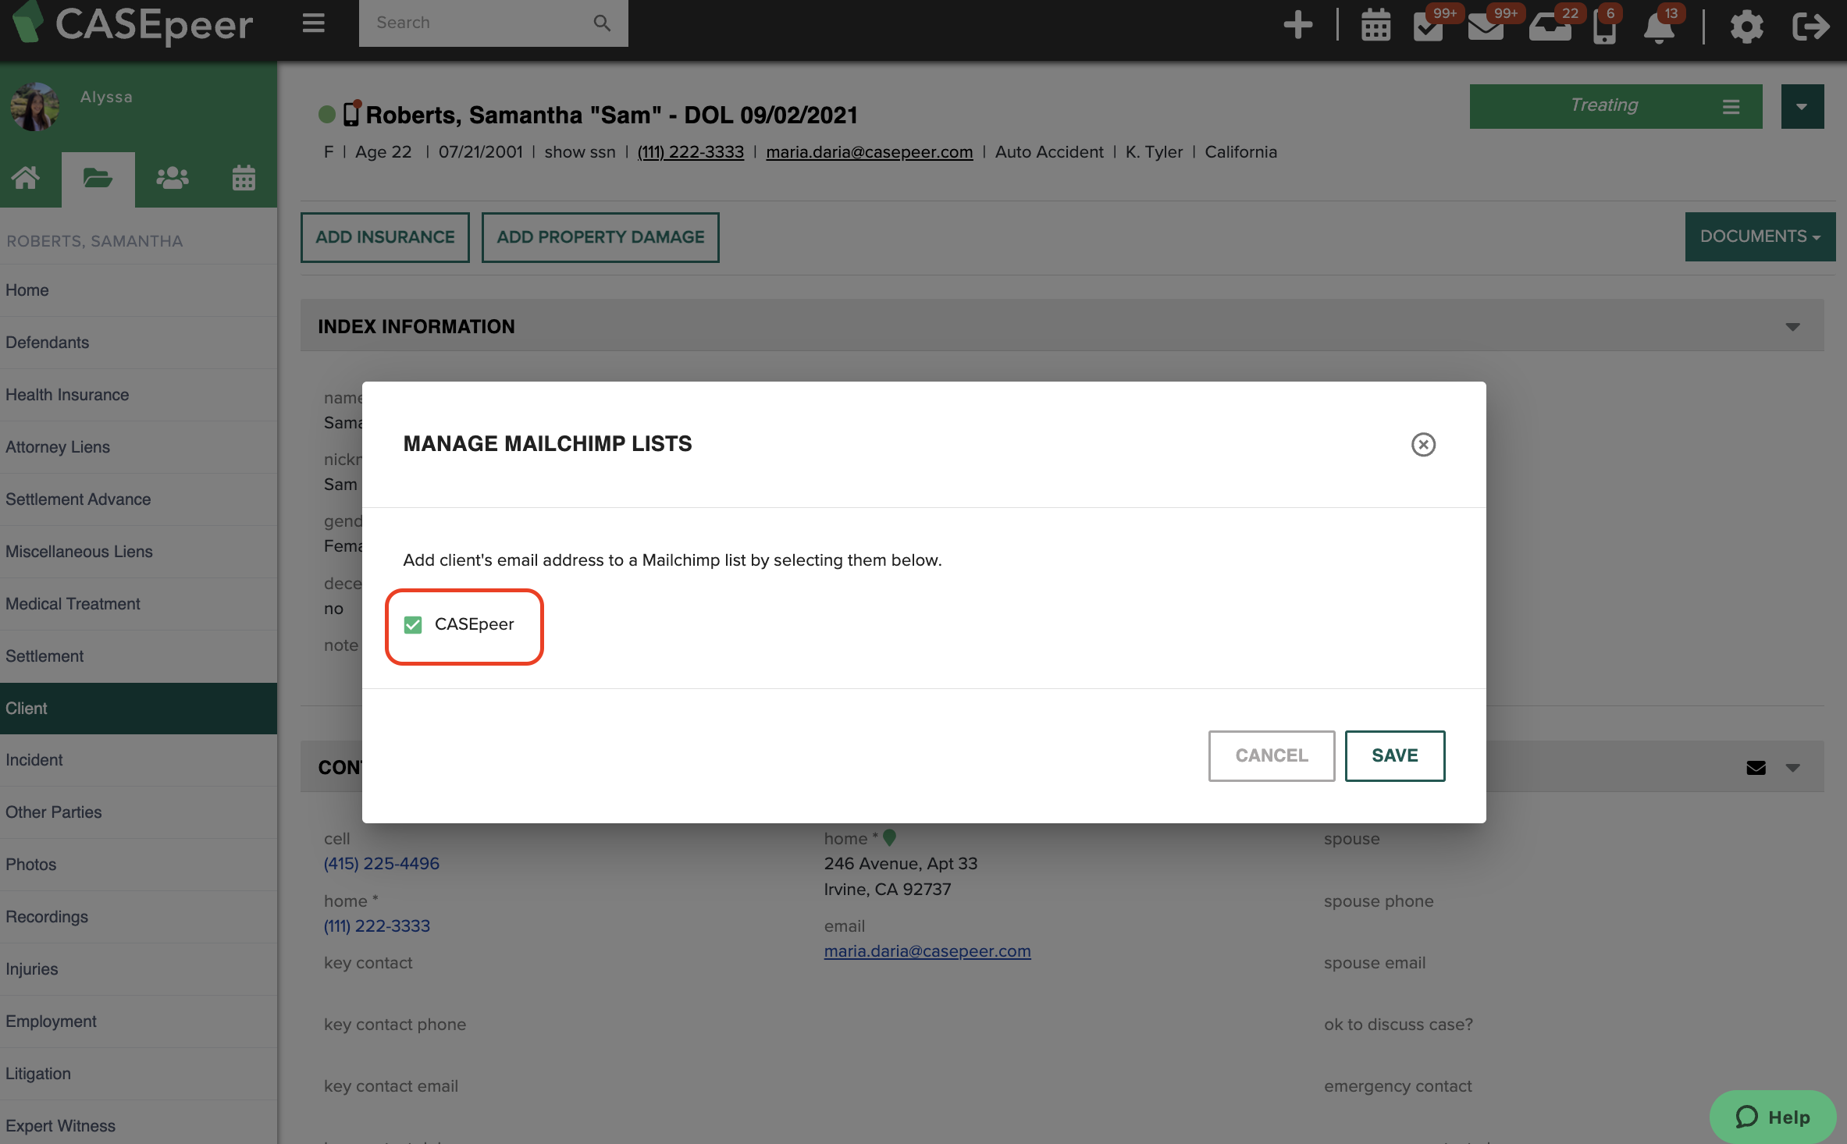Screen dimensions: 1847x1144
Task: Open the Settlement sidebar item
Action: coord(138,656)
